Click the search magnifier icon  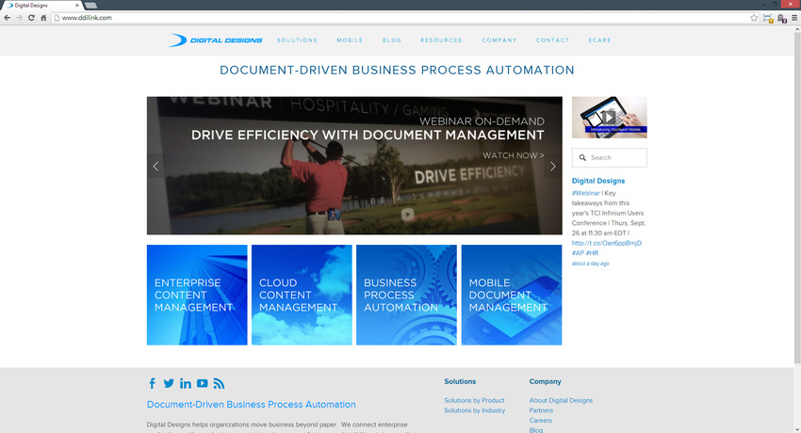582,157
